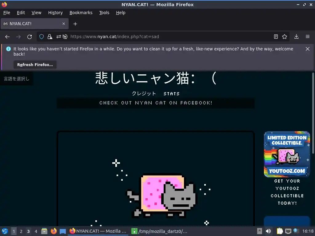
Task: Show site security padlock info
Action: [x=50, y=37]
